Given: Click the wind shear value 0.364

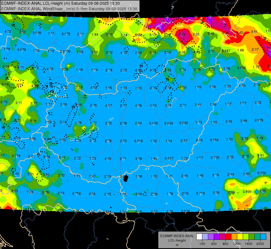Looking at the screenshot, I should 214,140.
